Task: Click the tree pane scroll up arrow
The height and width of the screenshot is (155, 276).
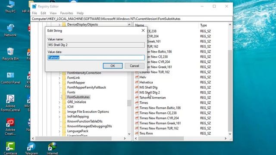Action: [x=129, y=25]
